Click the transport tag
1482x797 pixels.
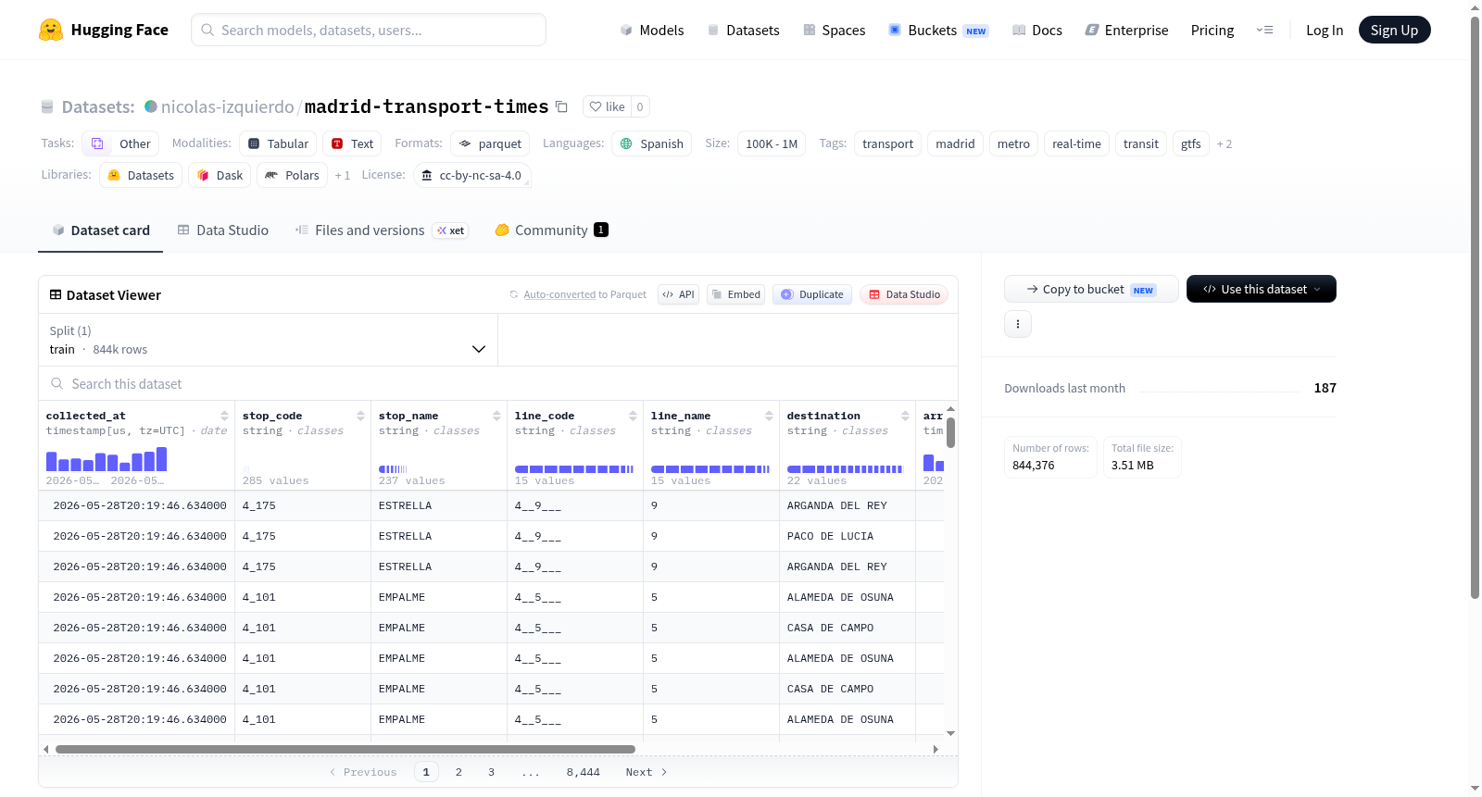coord(887,143)
